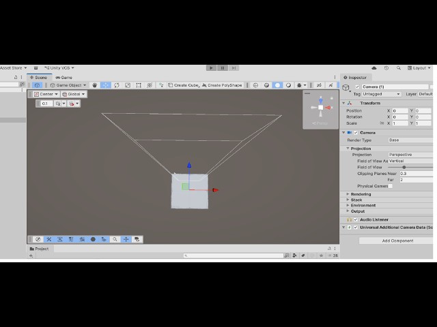Toggle Universal Additional Camera Data checkbox
The width and height of the screenshot is (437, 327).
pos(356,228)
